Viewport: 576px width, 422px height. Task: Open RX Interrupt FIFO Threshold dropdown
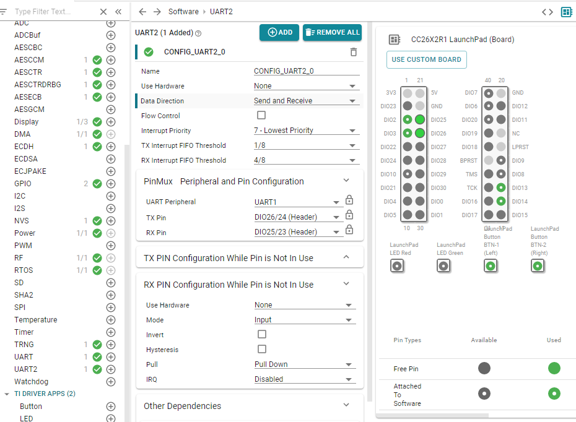tap(307, 160)
